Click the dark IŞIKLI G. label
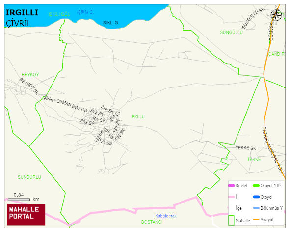The height and width of the screenshot is (232, 290). (x=110, y=23)
